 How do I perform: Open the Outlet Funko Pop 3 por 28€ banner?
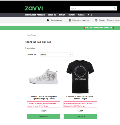99,28
